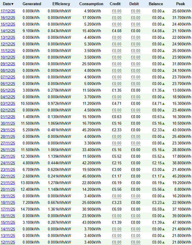Click the green arrow beside £6.19 balance
Screen dimensions: 192x245
click(x=163, y=183)
